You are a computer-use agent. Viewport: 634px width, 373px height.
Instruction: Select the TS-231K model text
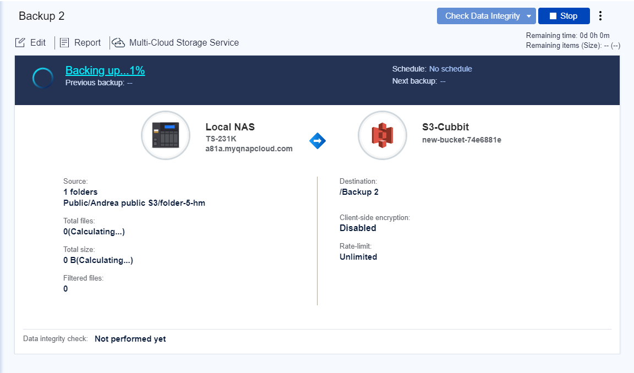click(221, 139)
